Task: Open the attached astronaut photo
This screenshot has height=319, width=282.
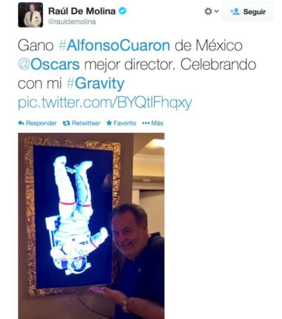Action: pos(91,226)
